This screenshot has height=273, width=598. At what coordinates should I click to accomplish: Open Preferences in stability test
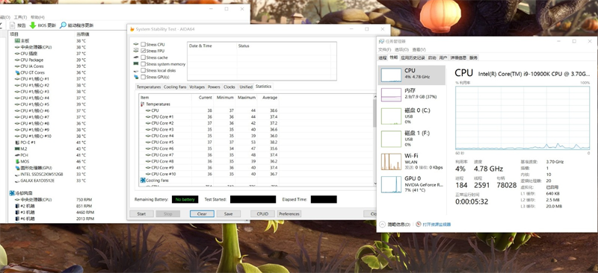tap(289, 213)
